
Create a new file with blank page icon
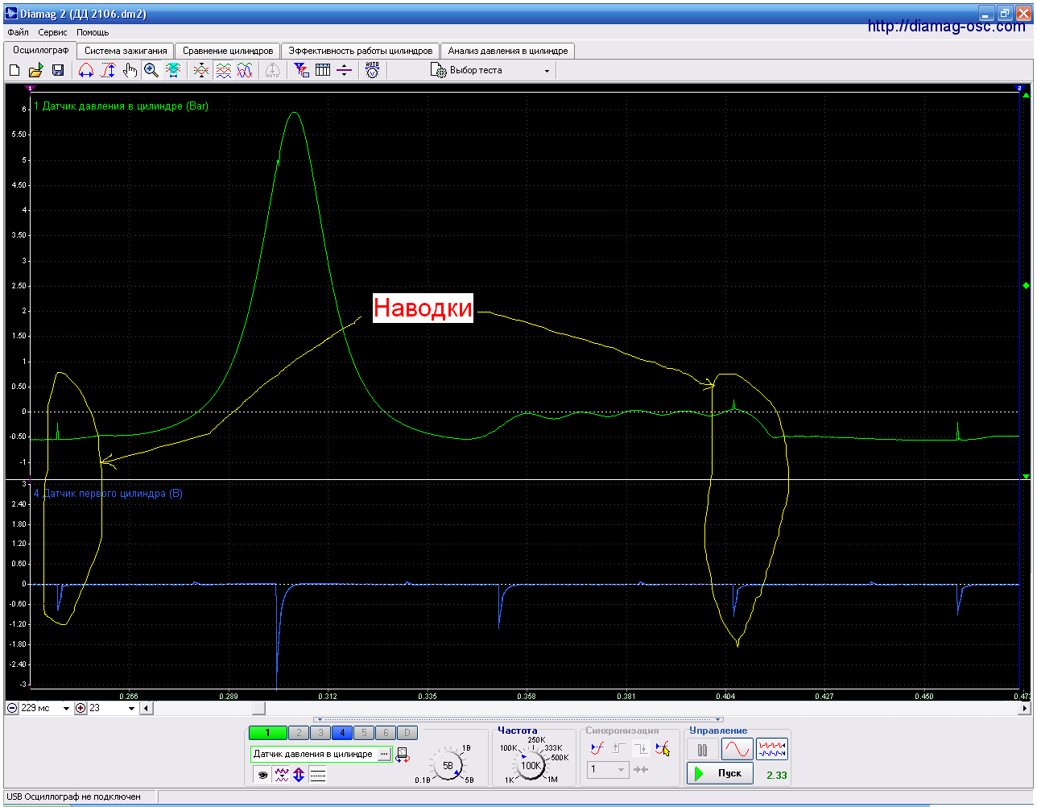(14, 71)
